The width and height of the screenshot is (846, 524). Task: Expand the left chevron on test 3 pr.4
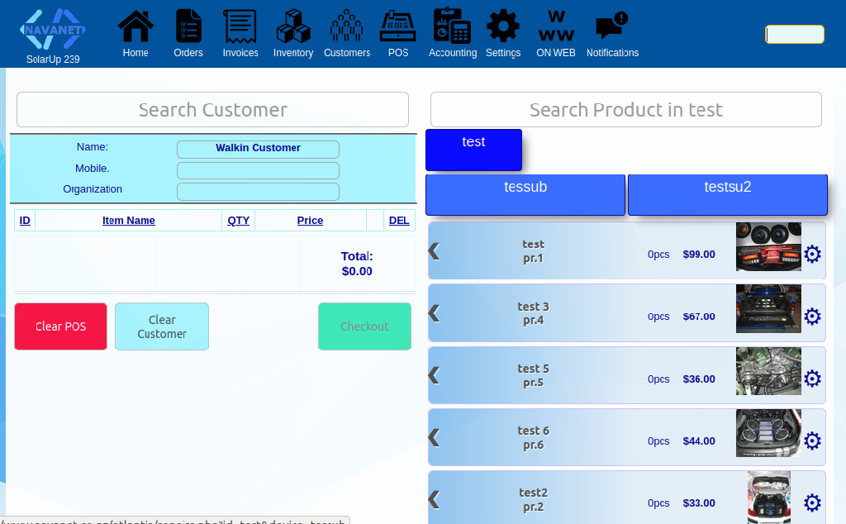pyautogui.click(x=435, y=313)
